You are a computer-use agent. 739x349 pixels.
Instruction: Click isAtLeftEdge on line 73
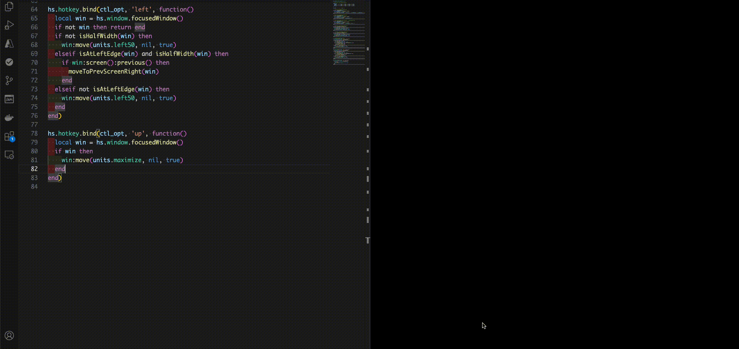pos(114,89)
